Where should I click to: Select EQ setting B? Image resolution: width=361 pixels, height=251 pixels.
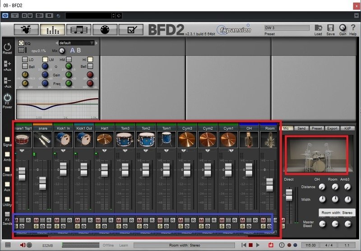coord(79,50)
